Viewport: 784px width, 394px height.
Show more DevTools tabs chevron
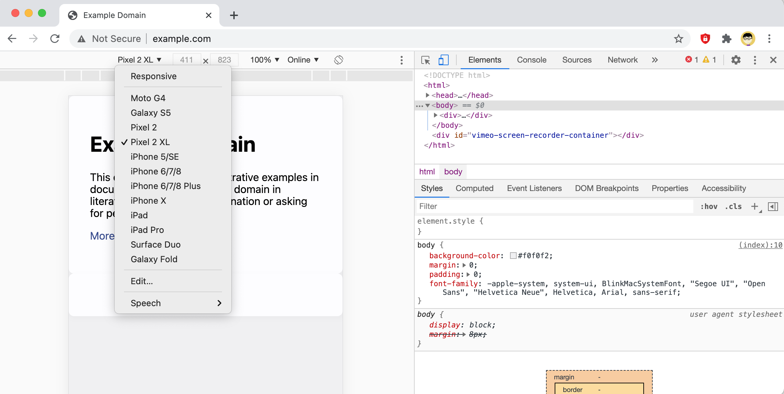pos(655,60)
